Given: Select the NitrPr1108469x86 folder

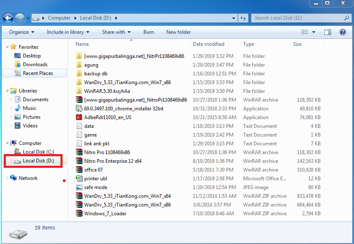Looking at the screenshot, I should 134,56.
